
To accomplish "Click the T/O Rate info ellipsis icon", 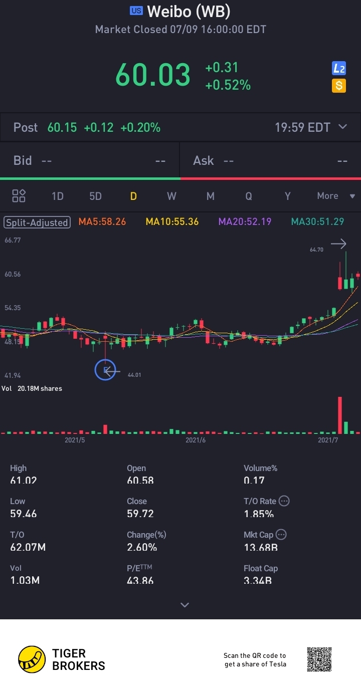I will point(284,501).
